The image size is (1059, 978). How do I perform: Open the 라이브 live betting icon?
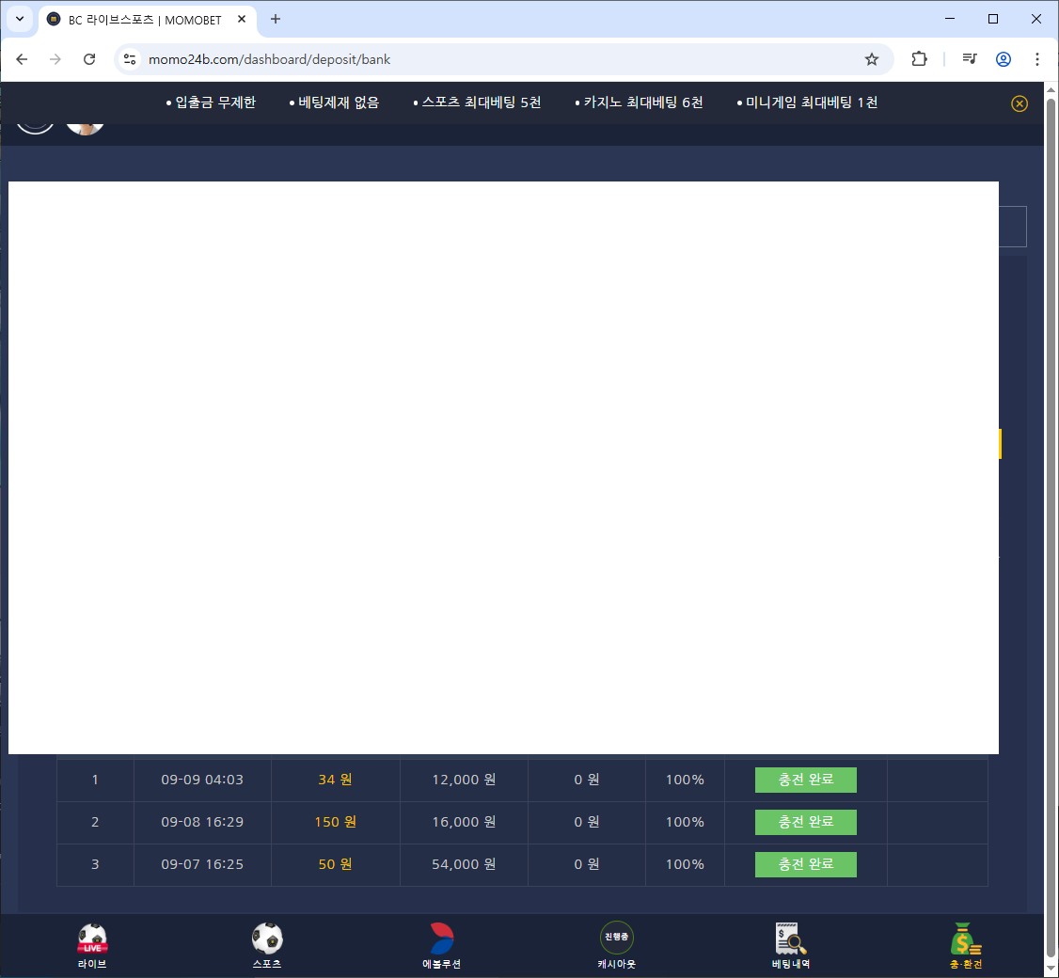pyautogui.click(x=92, y=939)
